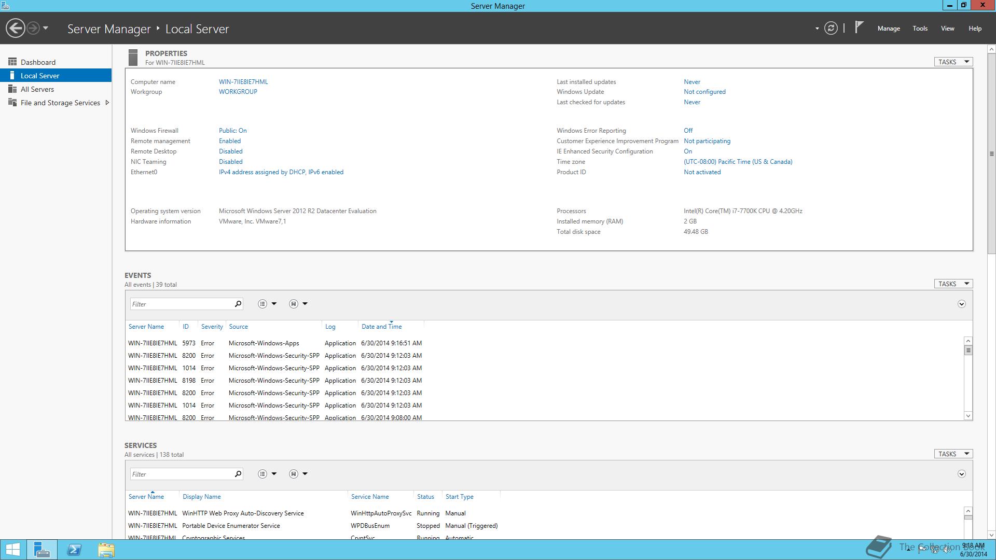Expand the Services filter panel chevron
Image resolution: width=996 pixels, height=560 pixels.
[x=961, y=474]
